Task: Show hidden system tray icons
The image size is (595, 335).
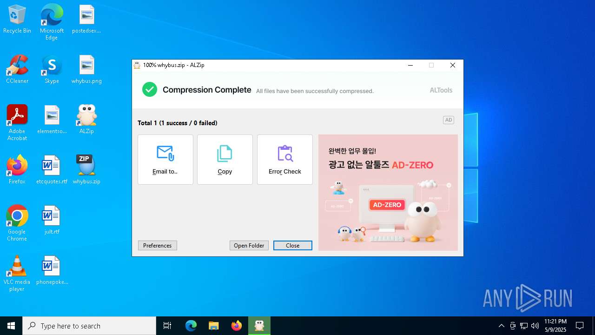Action: (x=501, y=326)
